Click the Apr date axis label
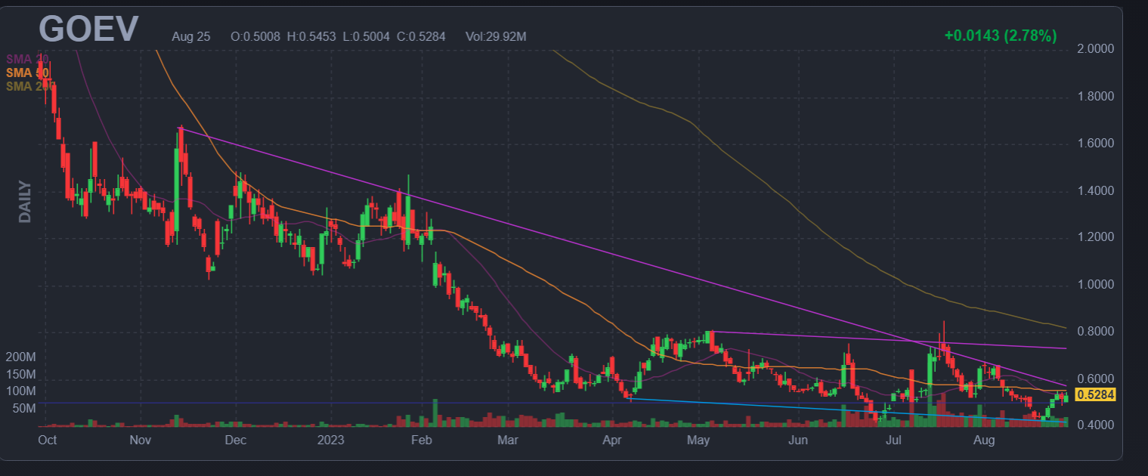 612,440
